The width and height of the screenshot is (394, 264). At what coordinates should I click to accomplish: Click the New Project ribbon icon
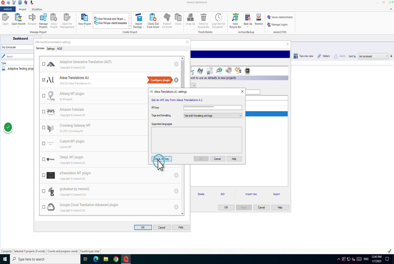pyautogui.click(x=84, y=20)
